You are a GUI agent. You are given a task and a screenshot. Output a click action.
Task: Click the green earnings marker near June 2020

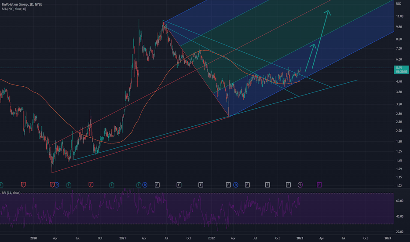point(69,185)
